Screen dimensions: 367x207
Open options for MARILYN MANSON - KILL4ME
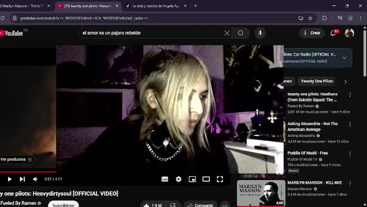click(x=350, y=183)
